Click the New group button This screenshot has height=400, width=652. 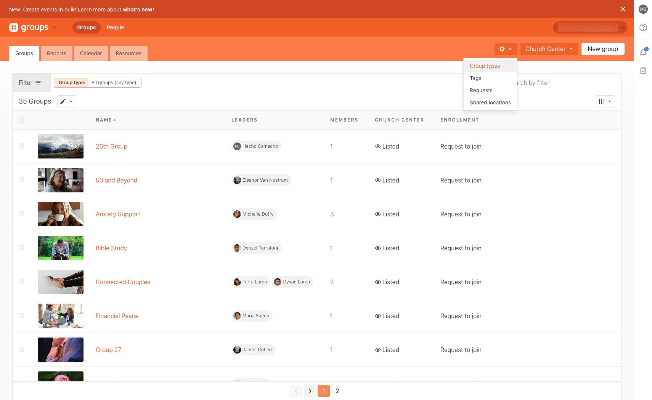[x=603, y=49]
